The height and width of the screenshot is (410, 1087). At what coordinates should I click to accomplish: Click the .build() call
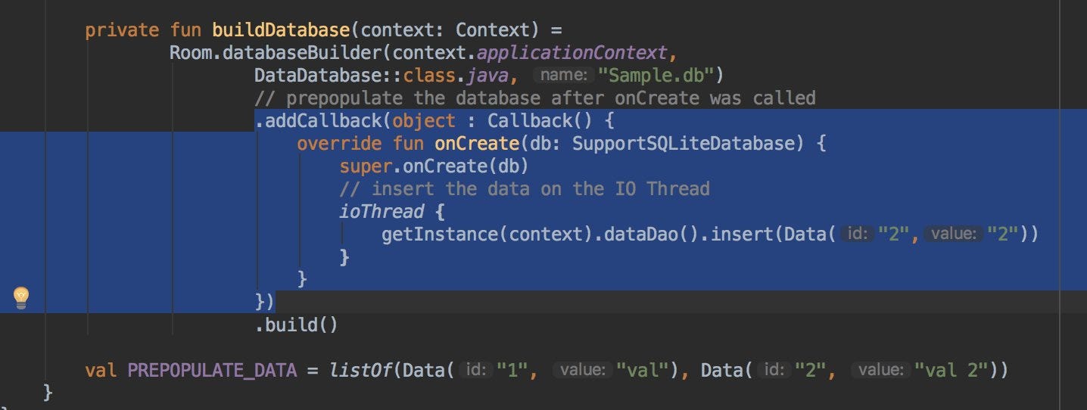[296, 325]
